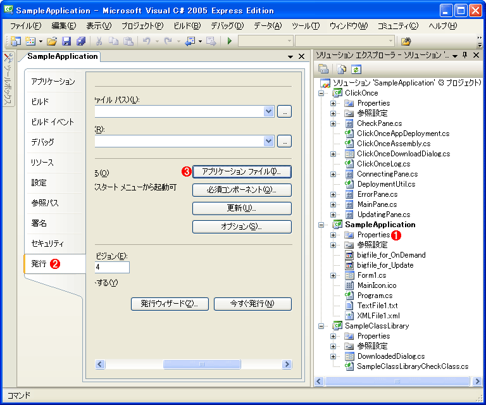The width and height of the screenshot is (486, 405).
Task: Click the revision number field containing 4
Action: 112,267
